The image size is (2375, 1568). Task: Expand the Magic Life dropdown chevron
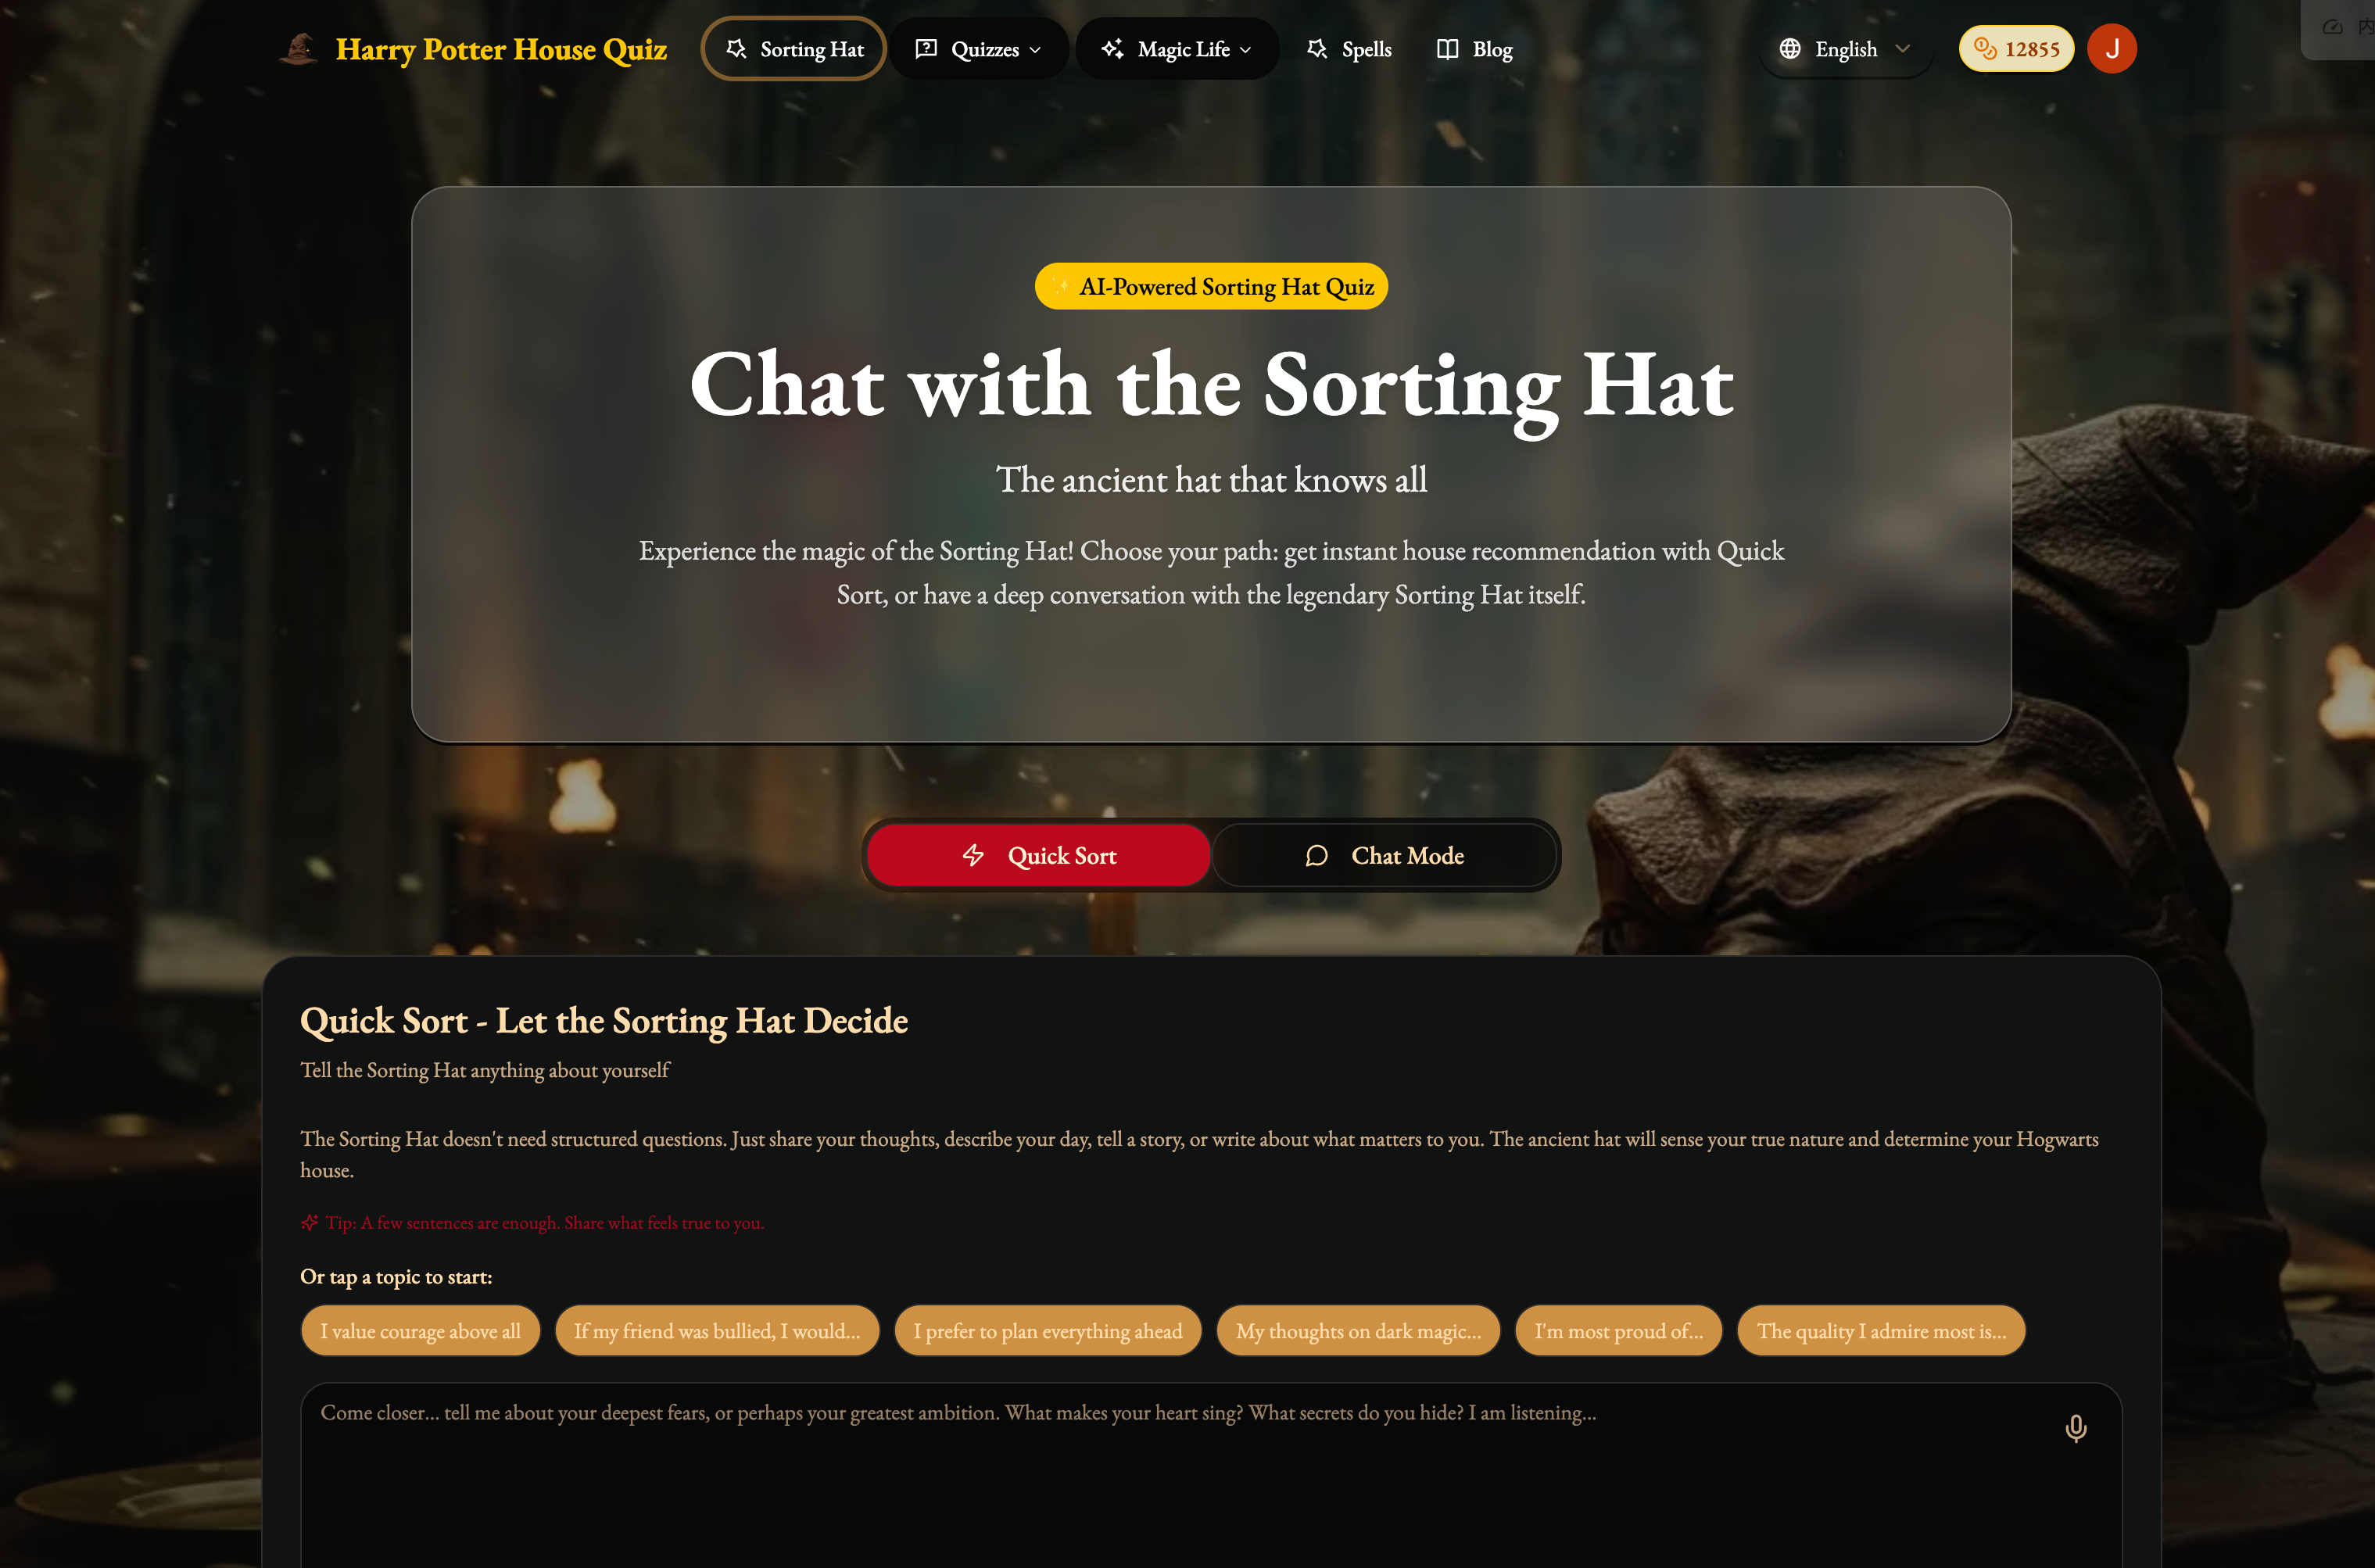point(1245,50)
